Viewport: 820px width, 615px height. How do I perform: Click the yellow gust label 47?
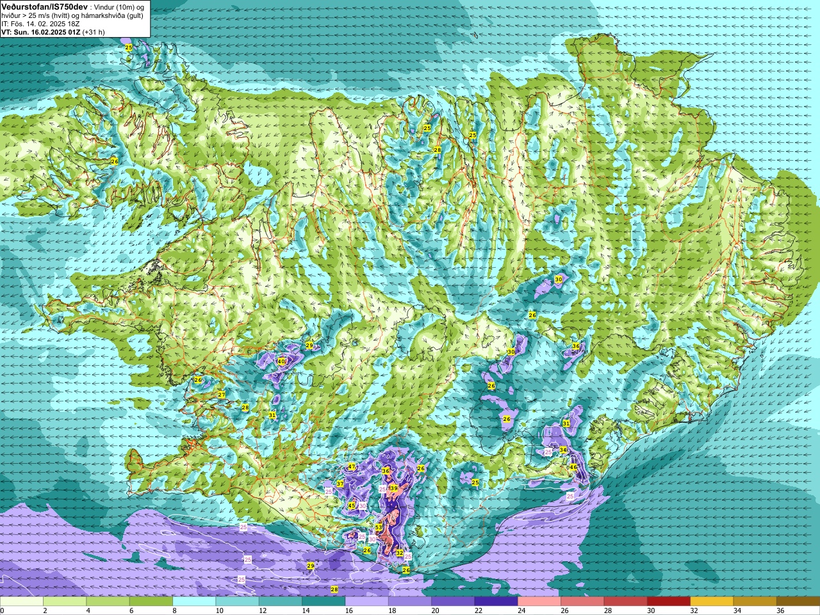click(x=352, y=466)
